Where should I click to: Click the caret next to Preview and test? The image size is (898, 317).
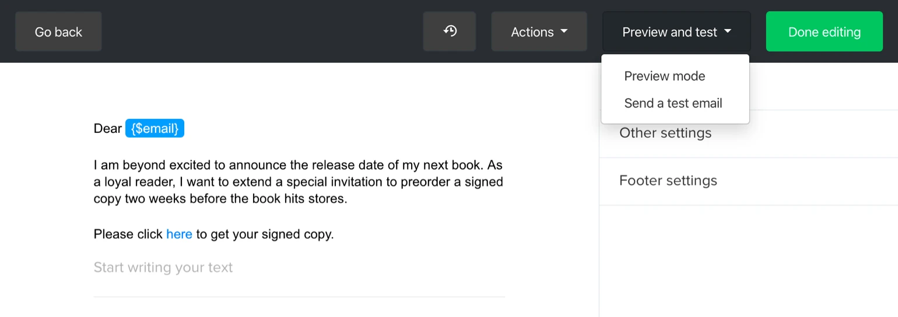coord(728,31)
